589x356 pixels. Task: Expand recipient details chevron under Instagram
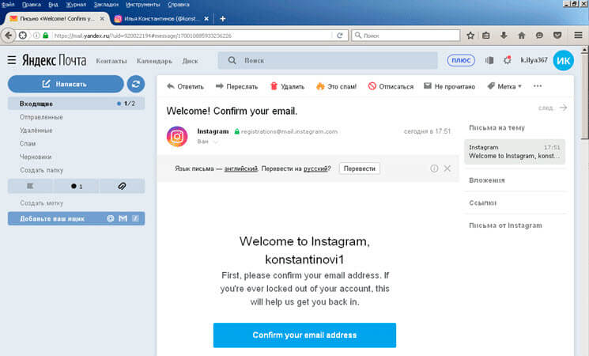(216, 142)
